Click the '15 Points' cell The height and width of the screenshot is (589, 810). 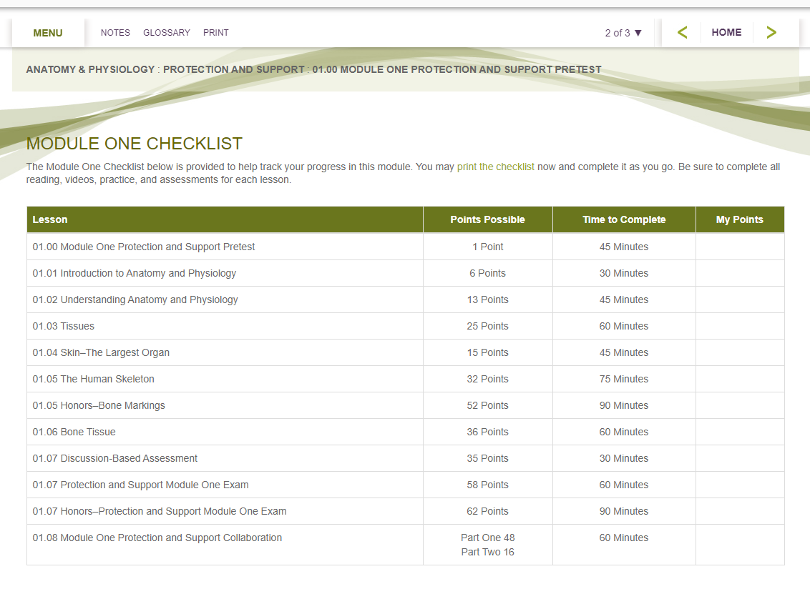coord(488,352)
